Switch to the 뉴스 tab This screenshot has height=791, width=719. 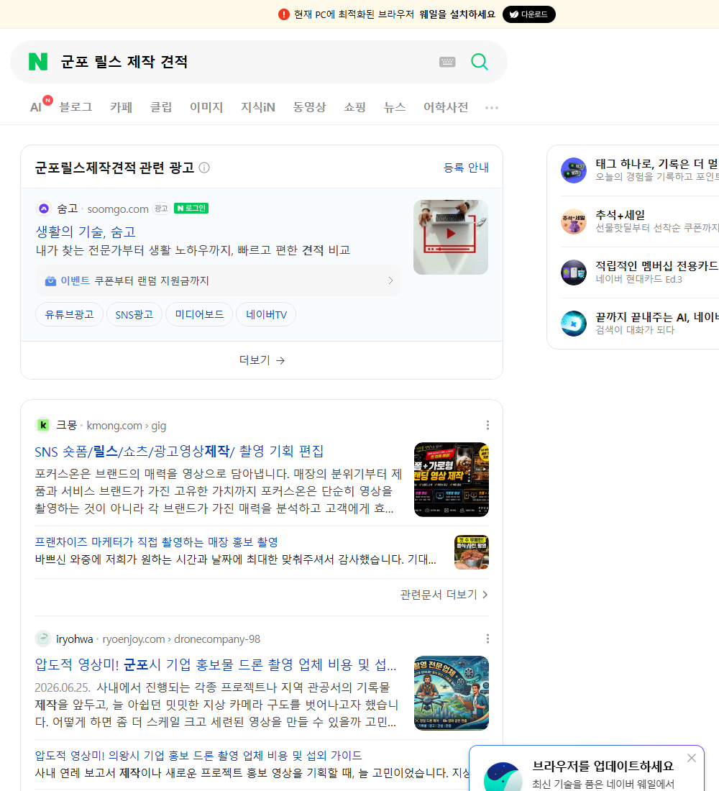[395, 107]
